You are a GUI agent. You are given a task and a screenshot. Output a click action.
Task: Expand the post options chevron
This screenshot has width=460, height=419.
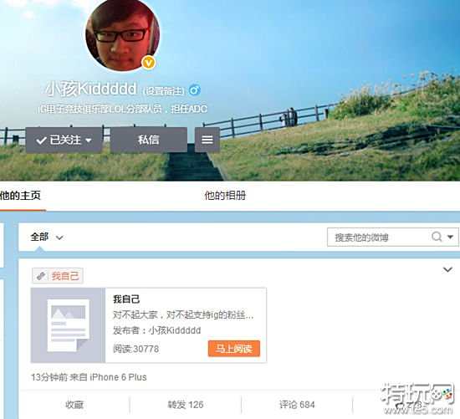click(447, 269)
